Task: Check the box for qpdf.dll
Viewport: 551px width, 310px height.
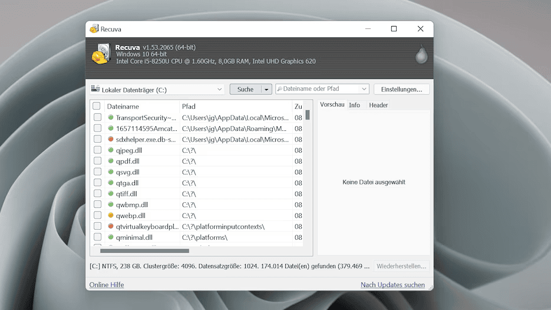Action: click(x=97, y=161)
